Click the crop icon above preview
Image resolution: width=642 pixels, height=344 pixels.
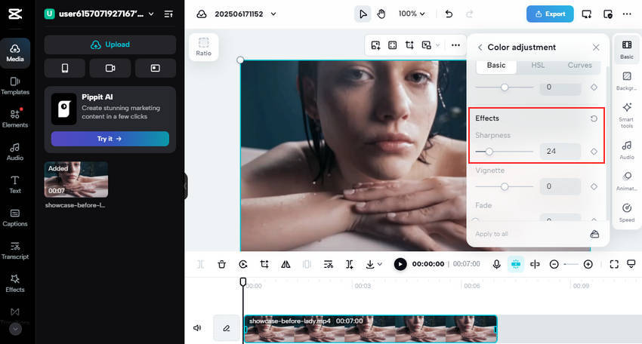[x=409, y=45]
